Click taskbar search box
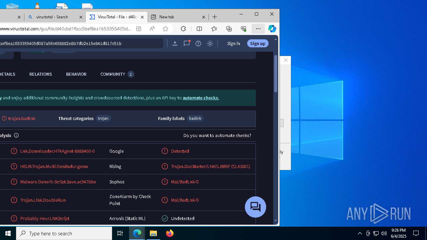 click(x=64, y=233)
